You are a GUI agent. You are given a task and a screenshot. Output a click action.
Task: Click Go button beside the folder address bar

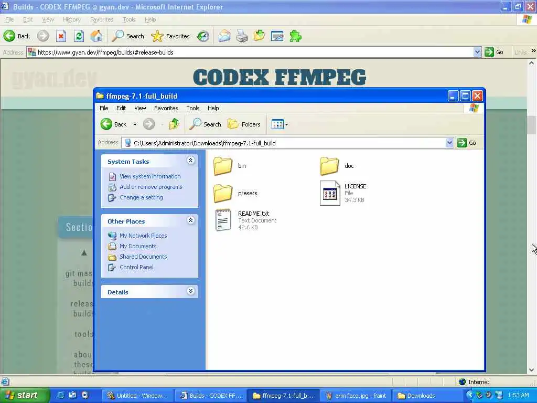pyautogui.click(x=467, y=143)
